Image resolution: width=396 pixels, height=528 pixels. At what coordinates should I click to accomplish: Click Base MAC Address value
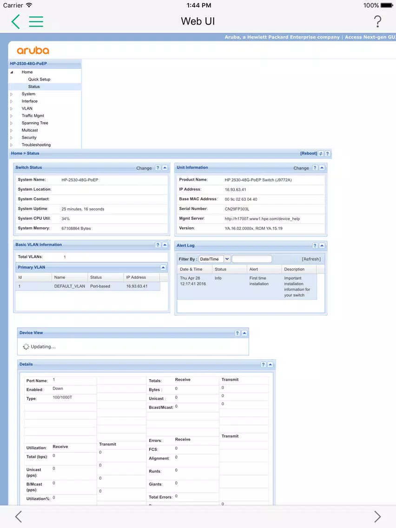(241, 199)
